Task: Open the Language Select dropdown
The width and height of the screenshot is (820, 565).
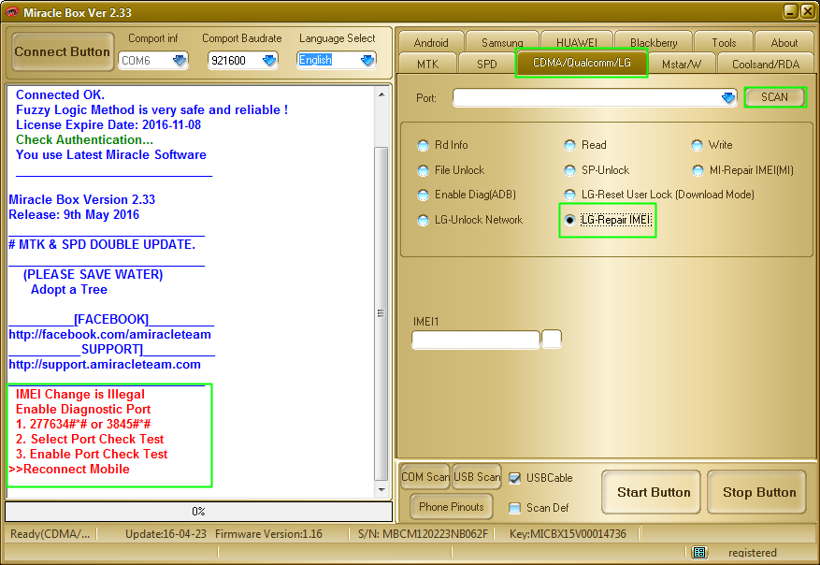Action: tap(367, 61)
